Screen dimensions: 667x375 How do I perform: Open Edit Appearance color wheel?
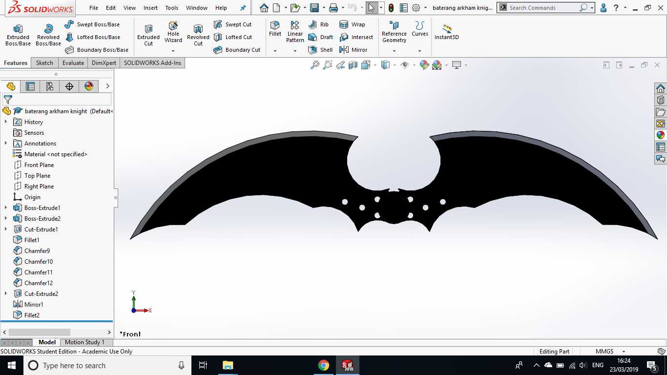[424, 65]
